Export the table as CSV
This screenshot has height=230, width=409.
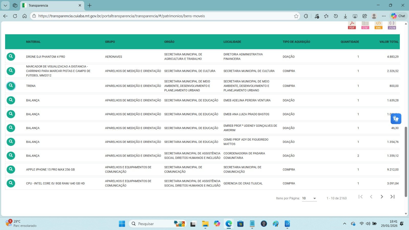(365, 25)
